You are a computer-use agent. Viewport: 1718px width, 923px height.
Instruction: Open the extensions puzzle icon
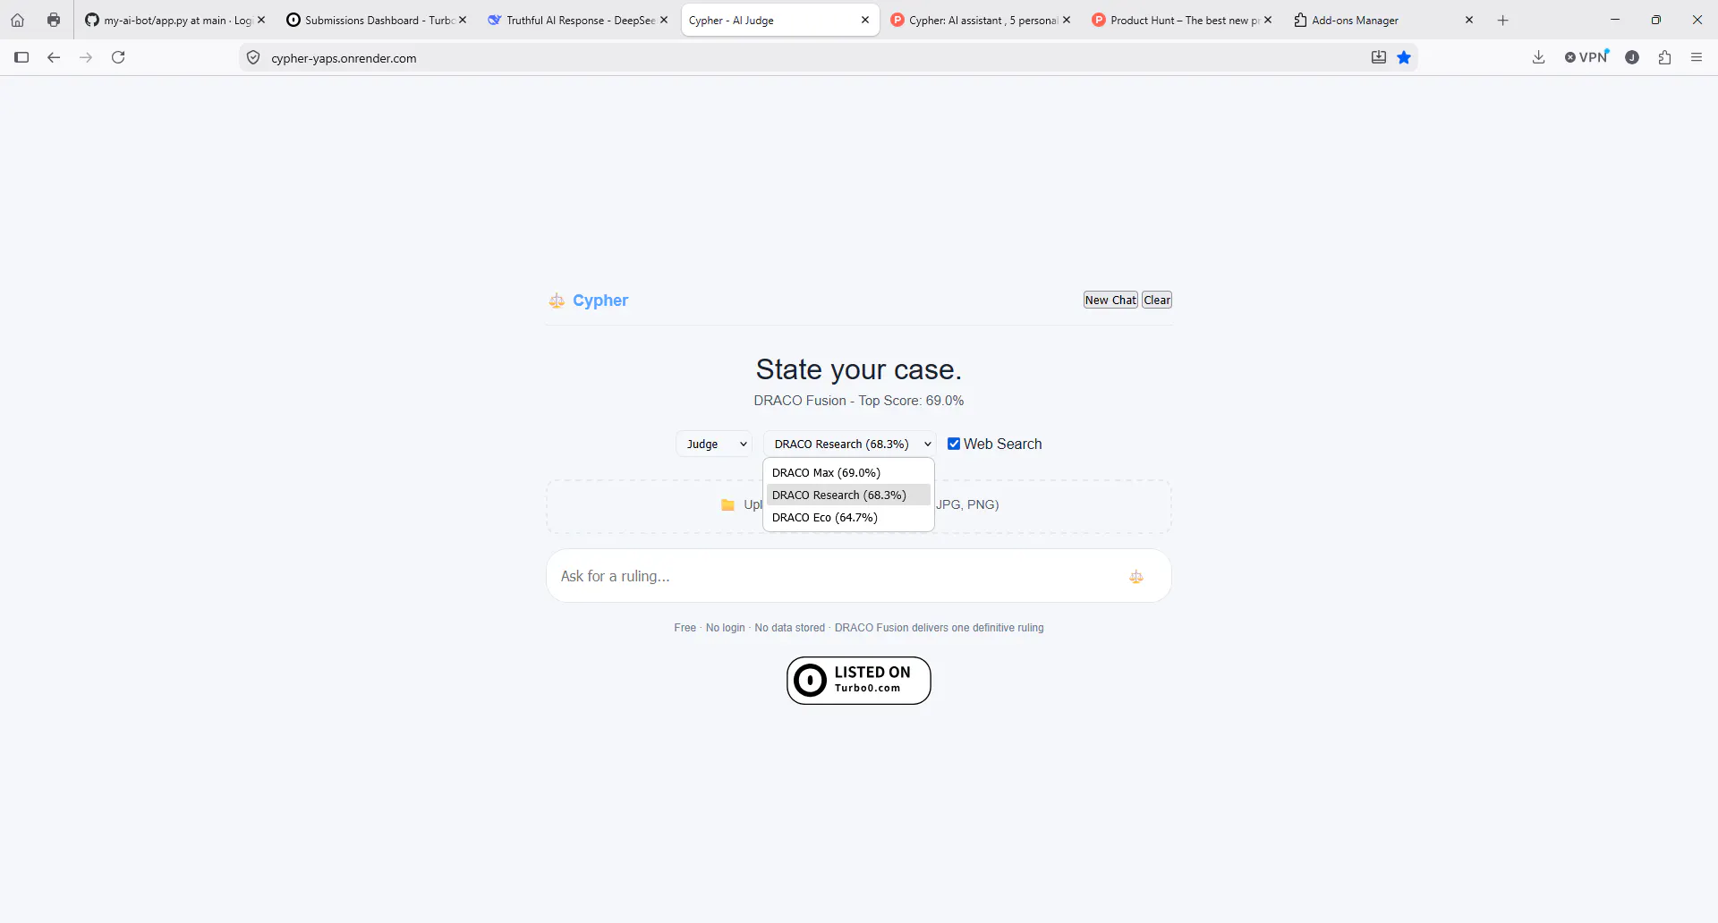point(1664,57)
